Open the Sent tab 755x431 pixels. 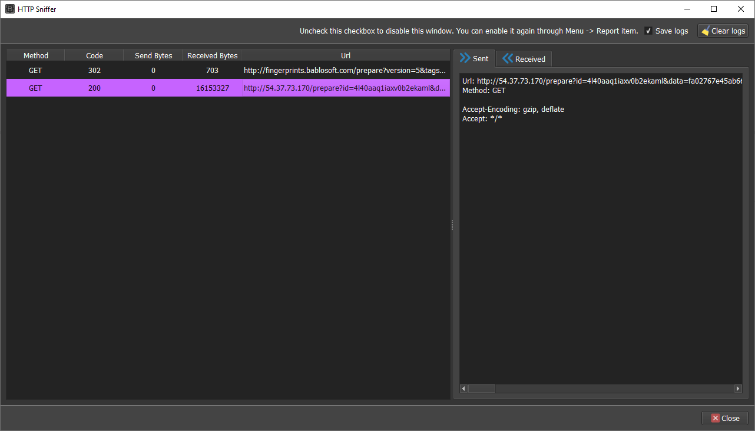click(474, 58)
